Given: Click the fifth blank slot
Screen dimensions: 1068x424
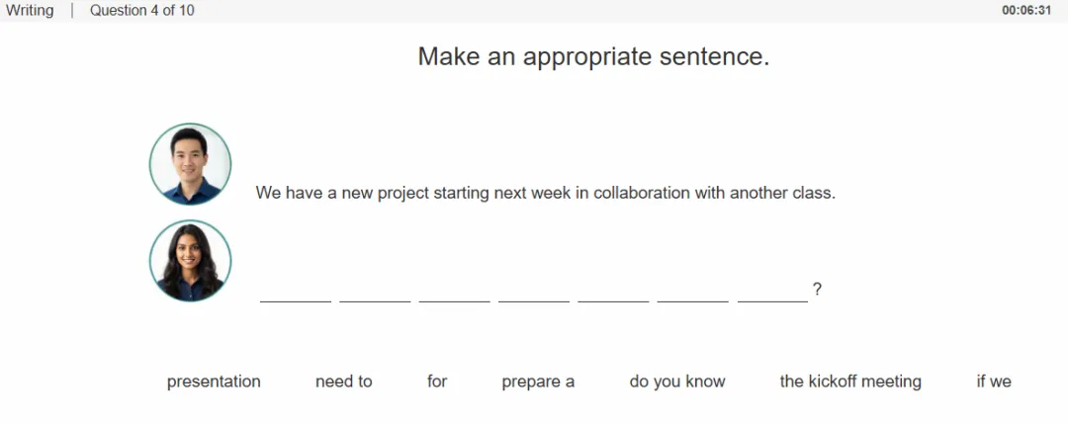Looking at the screenshot, I should [614, 293].
